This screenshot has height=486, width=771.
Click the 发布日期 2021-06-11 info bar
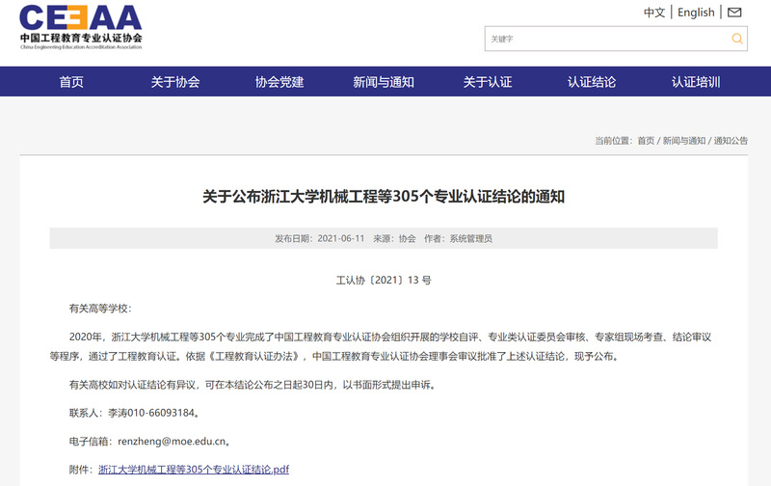pyautogui.click(x=384, y=238)
